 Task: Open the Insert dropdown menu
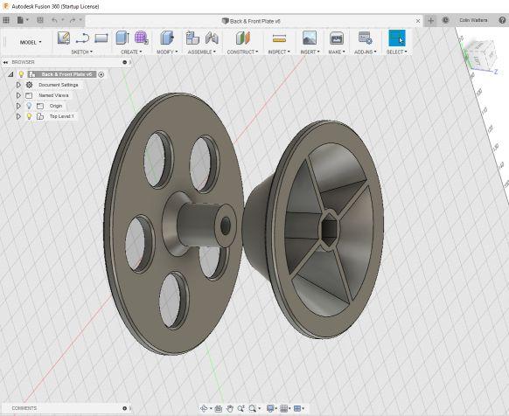click(310, 52)
